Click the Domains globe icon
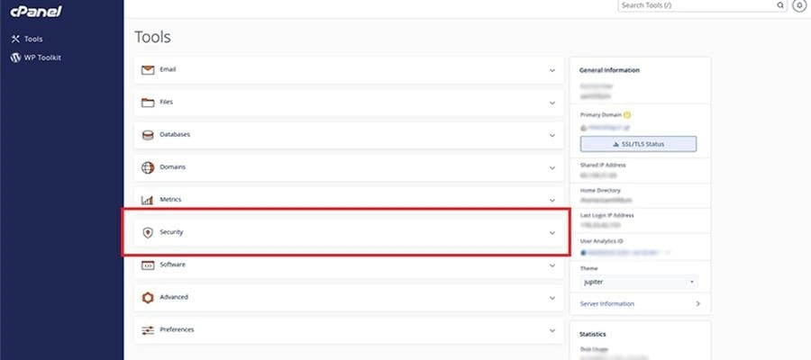811x360 pixels. coord(148,167)
